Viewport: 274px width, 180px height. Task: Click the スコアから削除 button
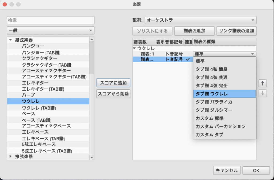[113, 94]
